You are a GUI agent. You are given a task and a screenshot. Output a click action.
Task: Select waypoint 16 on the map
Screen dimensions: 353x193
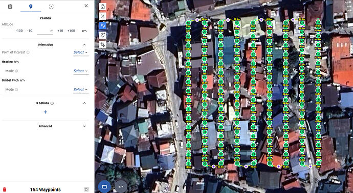[188, 36]
